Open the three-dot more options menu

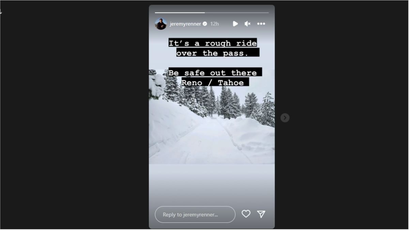tap(261, 23)
